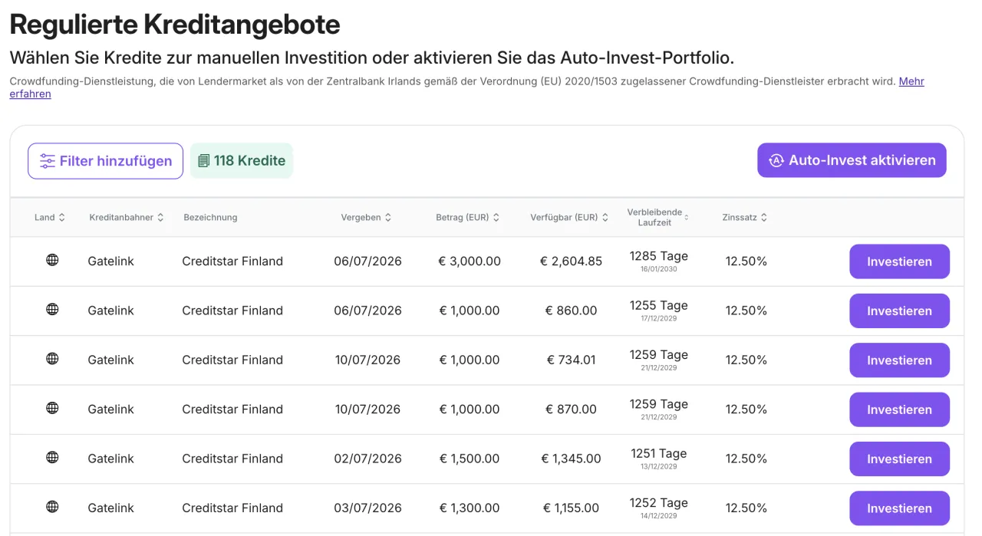Click Gatelink in the 1285 Tage row

click(x=110, y=261)
